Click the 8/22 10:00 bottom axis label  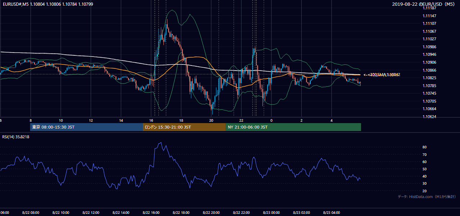61,212
